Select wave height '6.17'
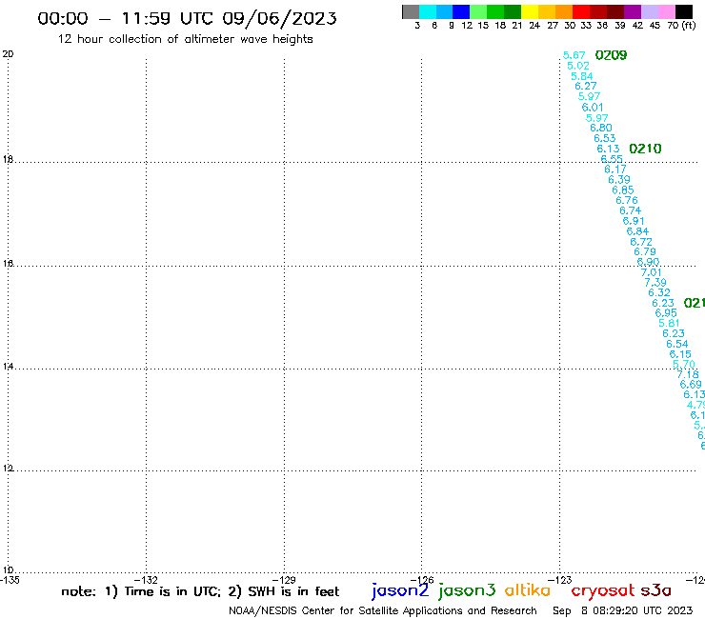The image size is (705, 619). coord(615,170)
